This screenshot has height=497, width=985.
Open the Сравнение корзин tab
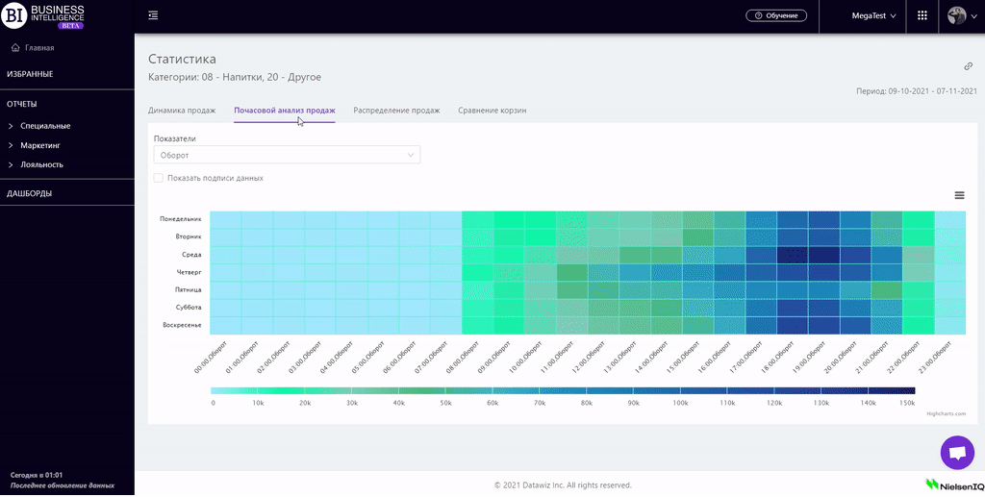(492, 111)
